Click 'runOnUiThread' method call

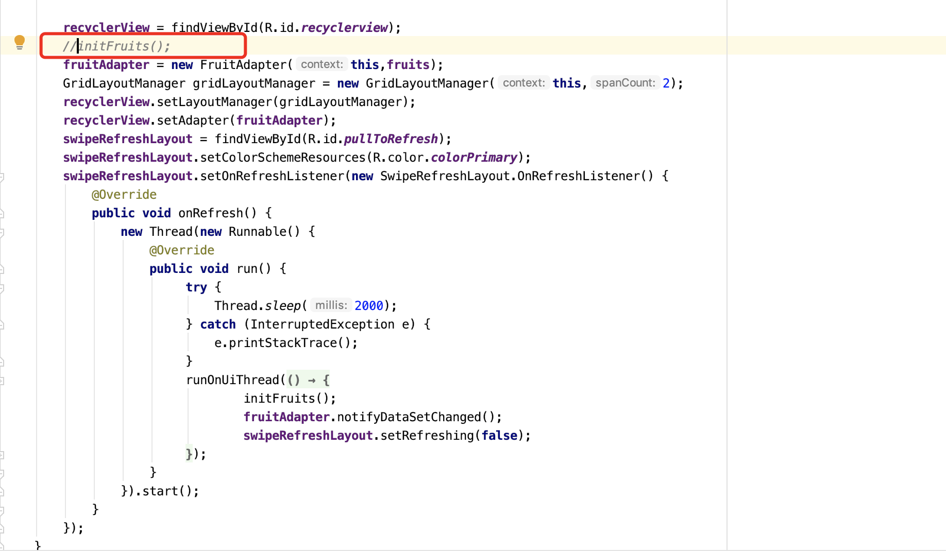tap(232, 380)
